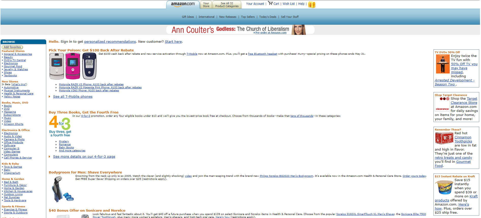Viewport: 481px width, 218px height.
Task: Open the 4-for-3 promotion text link
Action: point(86,116)
